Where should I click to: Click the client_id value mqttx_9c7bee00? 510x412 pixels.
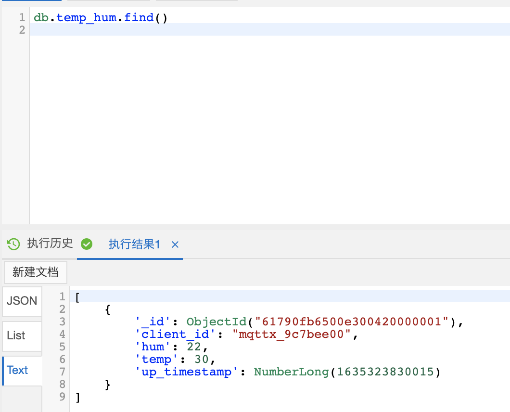[293, 335]
